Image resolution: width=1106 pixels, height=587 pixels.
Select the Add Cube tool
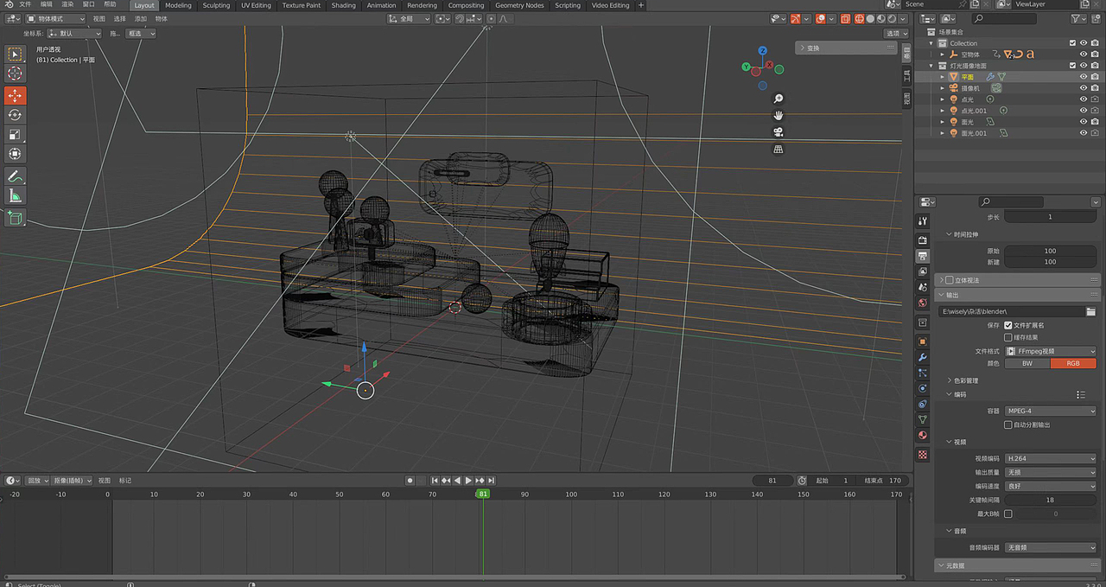click(15, 218)
